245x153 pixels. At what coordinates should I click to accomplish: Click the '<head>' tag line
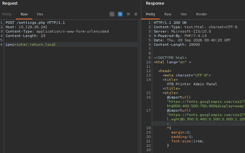point(165,71)
